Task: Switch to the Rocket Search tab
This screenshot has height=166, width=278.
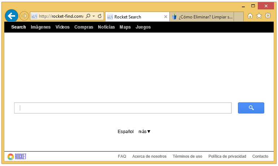Action: coord(138,17)
